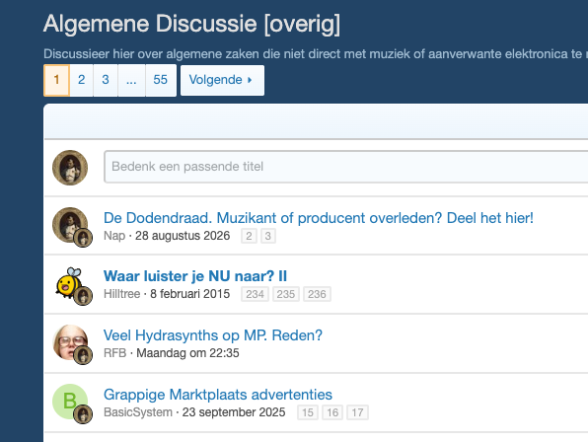The height and width of the screenshot is (442, 588).
Task: Open BasicSystem's green B avatar
Action: (x=70, y=402)
